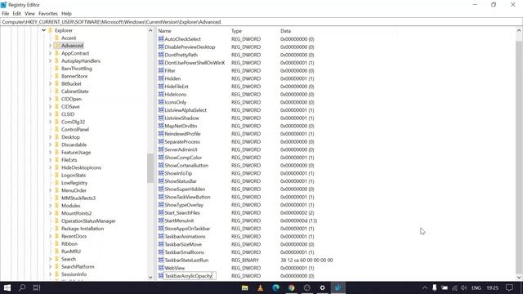Click the Hidden DWORD value icon
Screen dimensions: 523x294
[161, 78]
